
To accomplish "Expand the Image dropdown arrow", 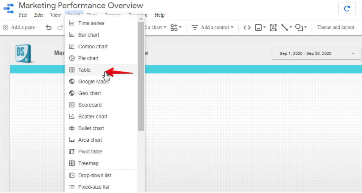I will tap(264, 28).
